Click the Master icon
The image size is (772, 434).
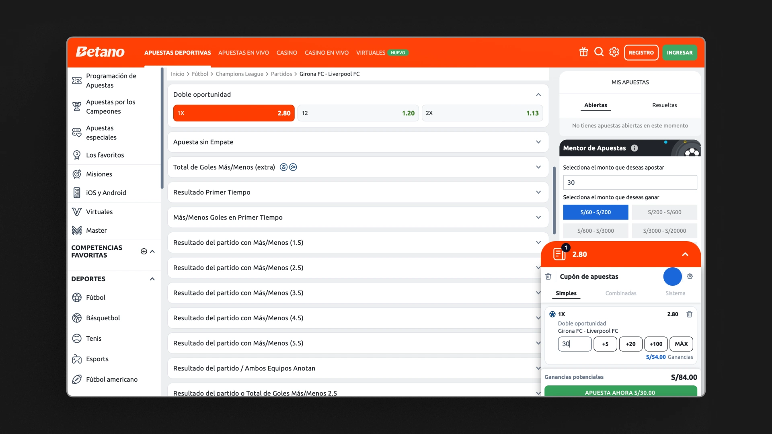pos(77,230)
